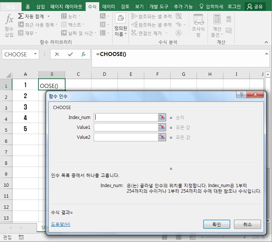The height and width of the screenshot is (242, 272).
Task: Click Trace Dependents (참조하는 셀 추적)
Action: pos(152,25)
